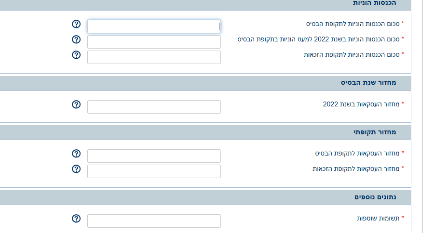
Task: Click help icon for capital income 2022 'למעט הוניות' field
Action: tap(76, 39)
